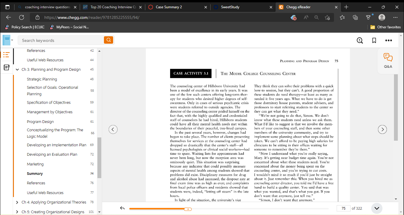Open Policy Search | ECLKC bookmark

coord(25,27)
